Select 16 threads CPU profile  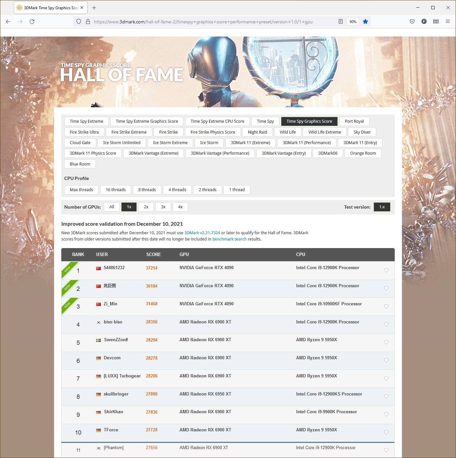[116, 190]
